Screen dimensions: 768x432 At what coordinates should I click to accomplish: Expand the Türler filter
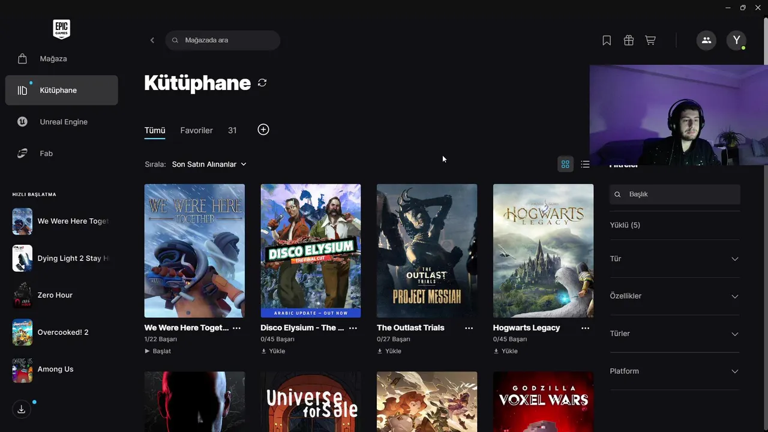coord(675,334)
